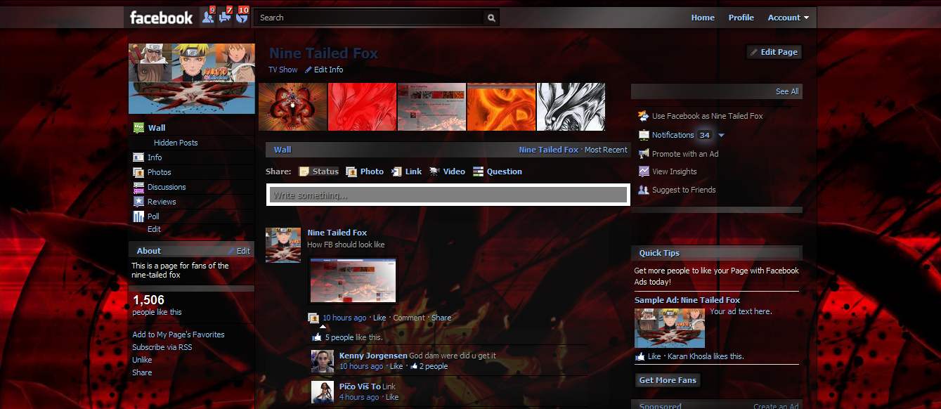Open messages icon with badge 7

coord(225,18)
